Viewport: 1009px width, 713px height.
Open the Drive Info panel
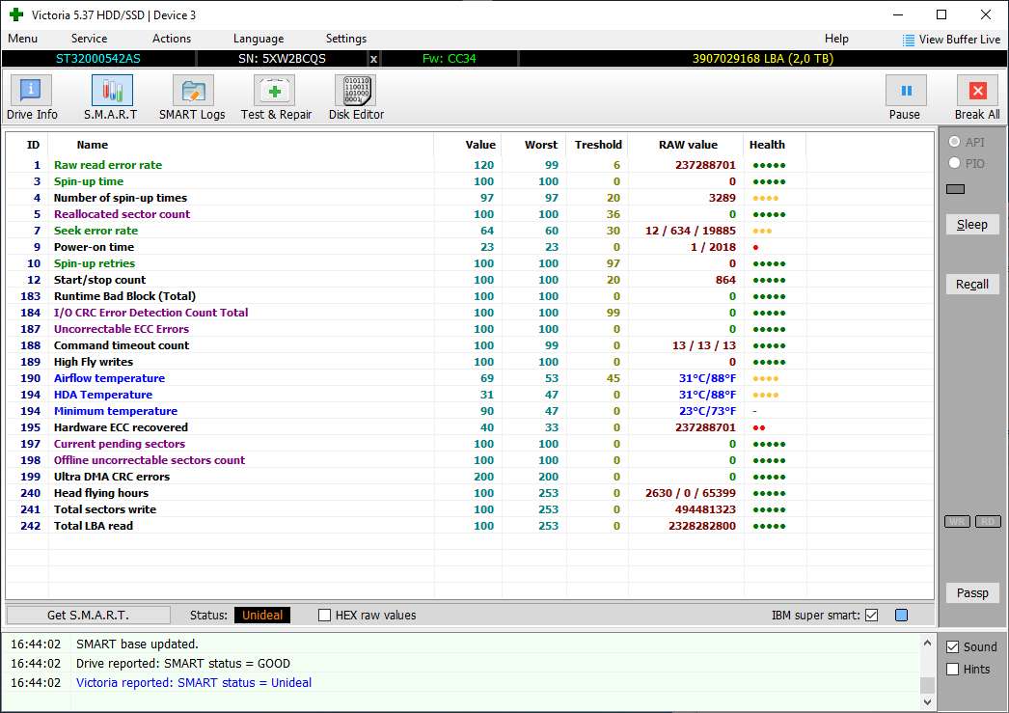pyautogui.click(x=32, y=92)
